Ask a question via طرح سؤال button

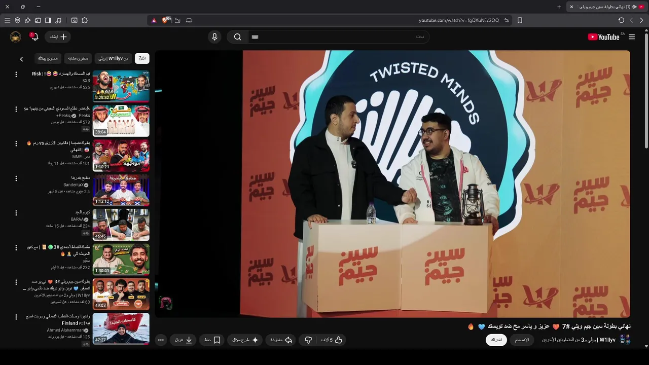point(245,340)
